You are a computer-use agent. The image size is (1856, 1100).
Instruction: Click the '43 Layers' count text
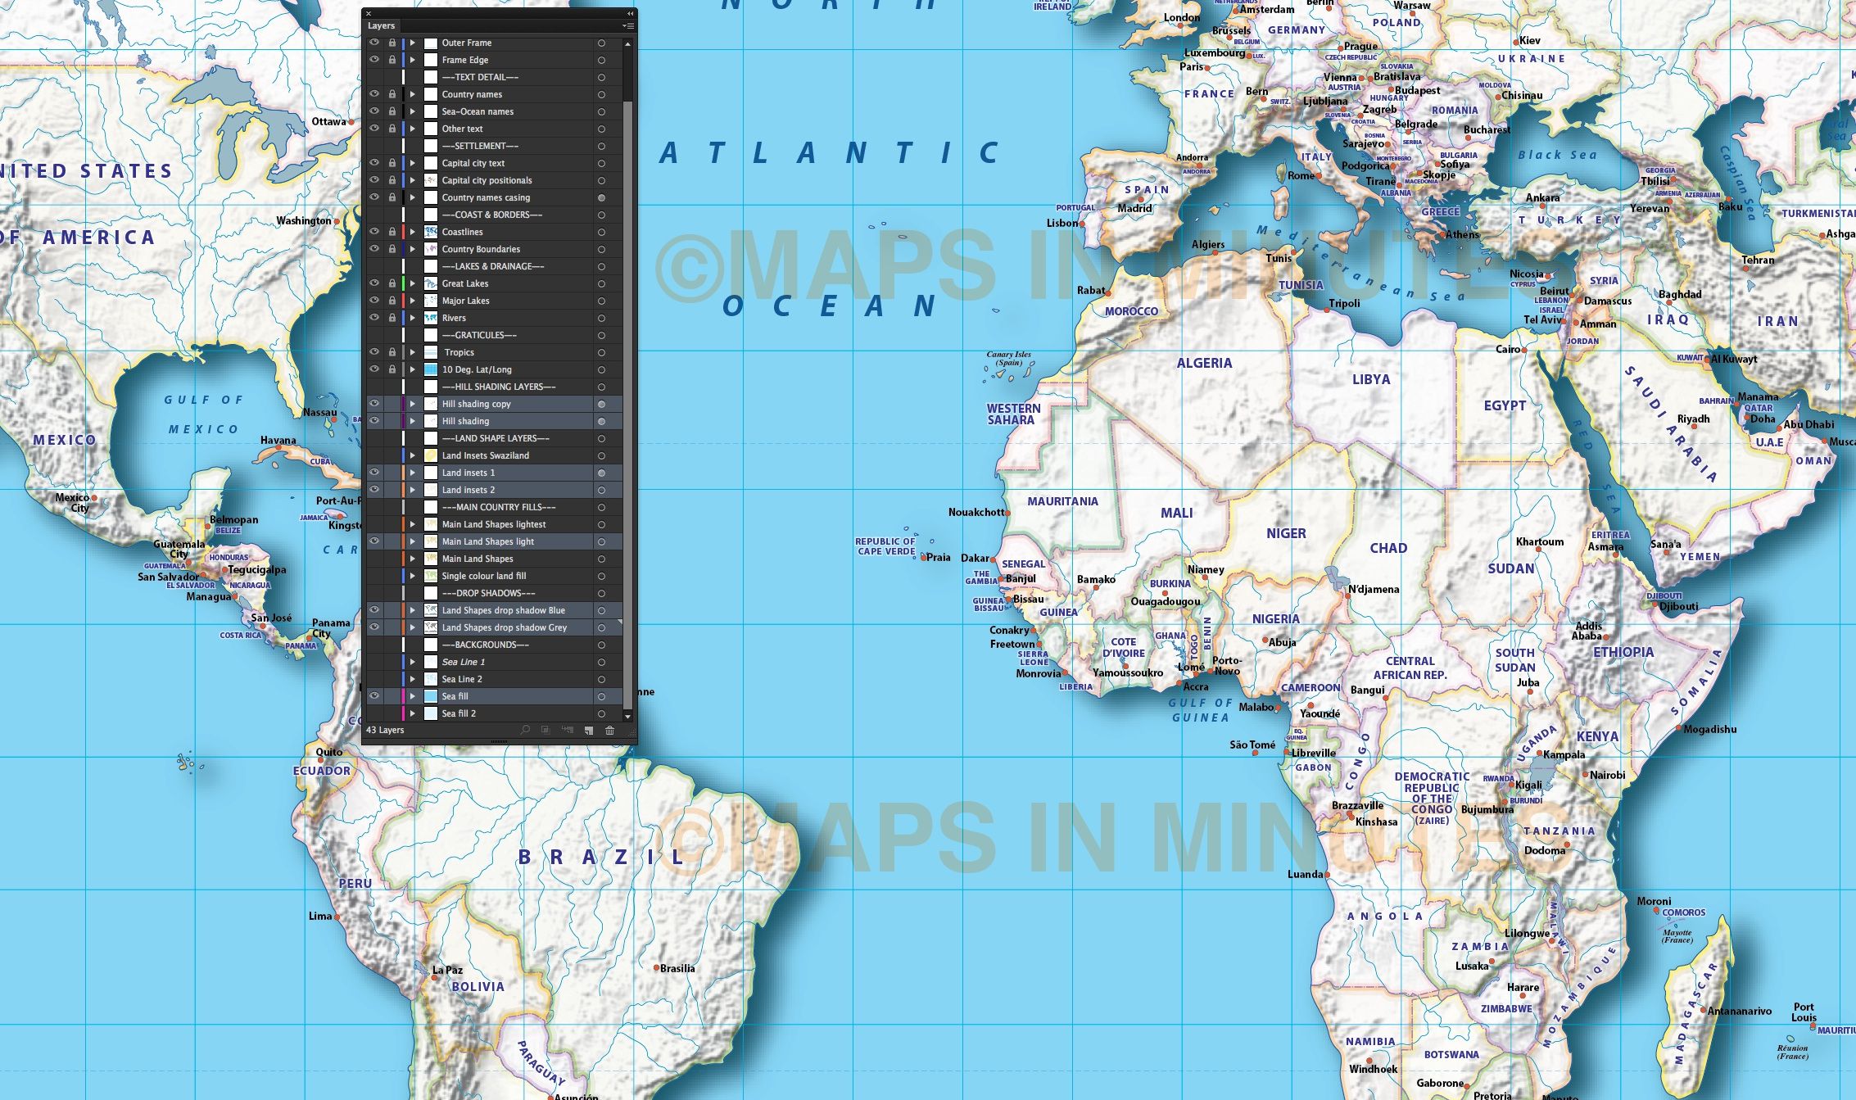coord(385,730)
